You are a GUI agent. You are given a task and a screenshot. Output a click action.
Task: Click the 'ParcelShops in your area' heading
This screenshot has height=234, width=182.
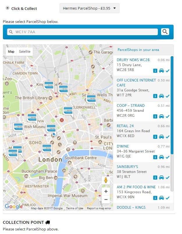click(138, 50)
